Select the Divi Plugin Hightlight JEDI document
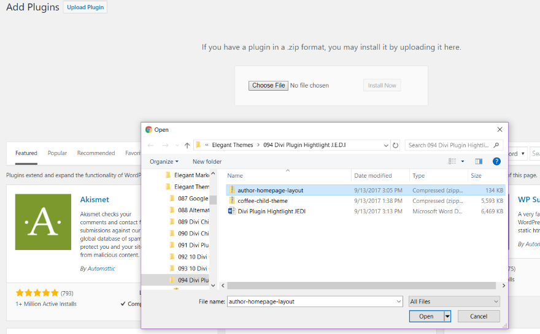540x334 pixels. pos(271,211)
